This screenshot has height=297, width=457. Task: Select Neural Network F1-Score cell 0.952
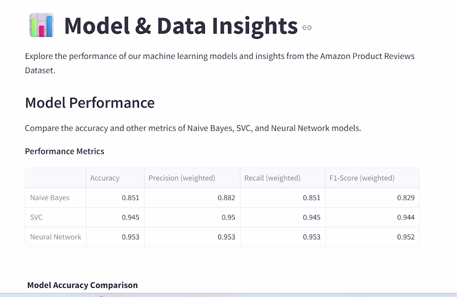pyautogui.click(x=405, y=237)
